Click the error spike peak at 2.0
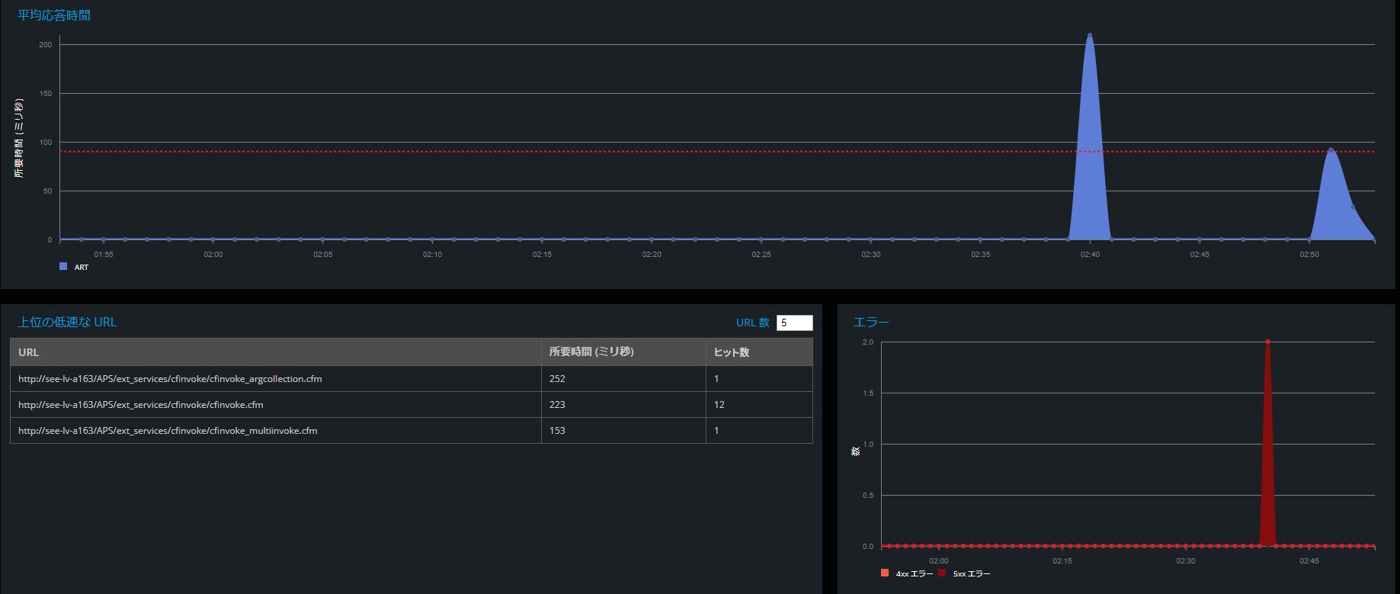This screenshot has height=594, width=1400. coord(1267,342)
